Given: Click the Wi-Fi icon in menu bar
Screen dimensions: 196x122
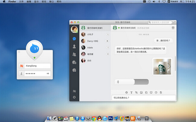Looking at the screenshot, I should 164,2.
